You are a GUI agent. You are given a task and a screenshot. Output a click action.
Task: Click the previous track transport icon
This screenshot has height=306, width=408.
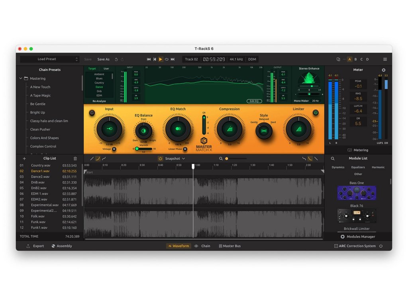155,59
